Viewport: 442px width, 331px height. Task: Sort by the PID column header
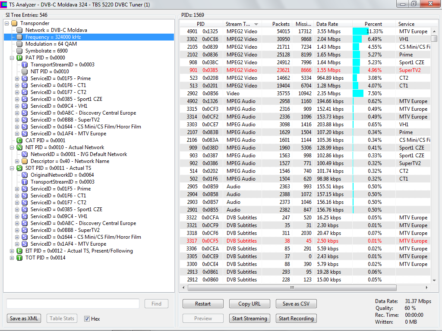click(201, 24)
